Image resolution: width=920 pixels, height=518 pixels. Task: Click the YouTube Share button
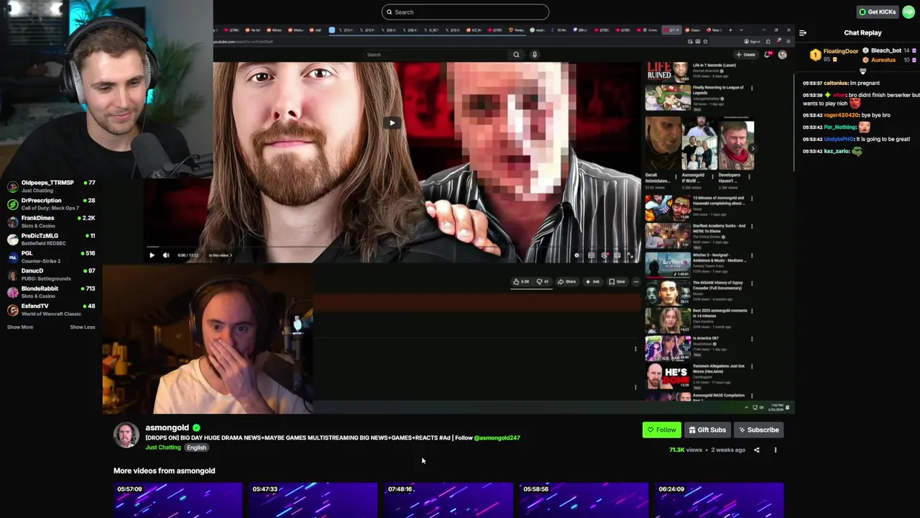(x=568, y=281)
